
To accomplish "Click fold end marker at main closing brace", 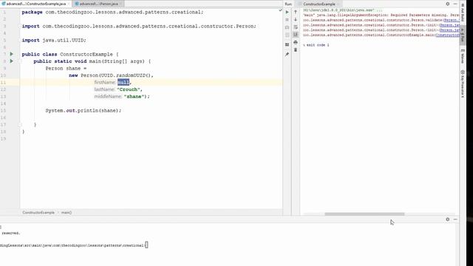I will (20, 125).
